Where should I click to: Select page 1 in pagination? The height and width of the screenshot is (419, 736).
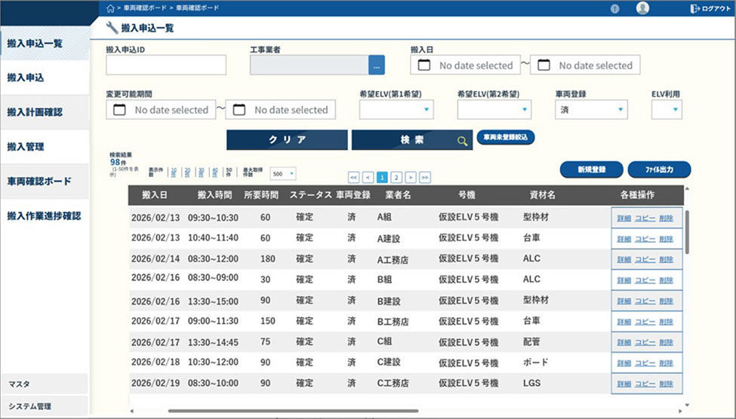[x=382, y=178]
